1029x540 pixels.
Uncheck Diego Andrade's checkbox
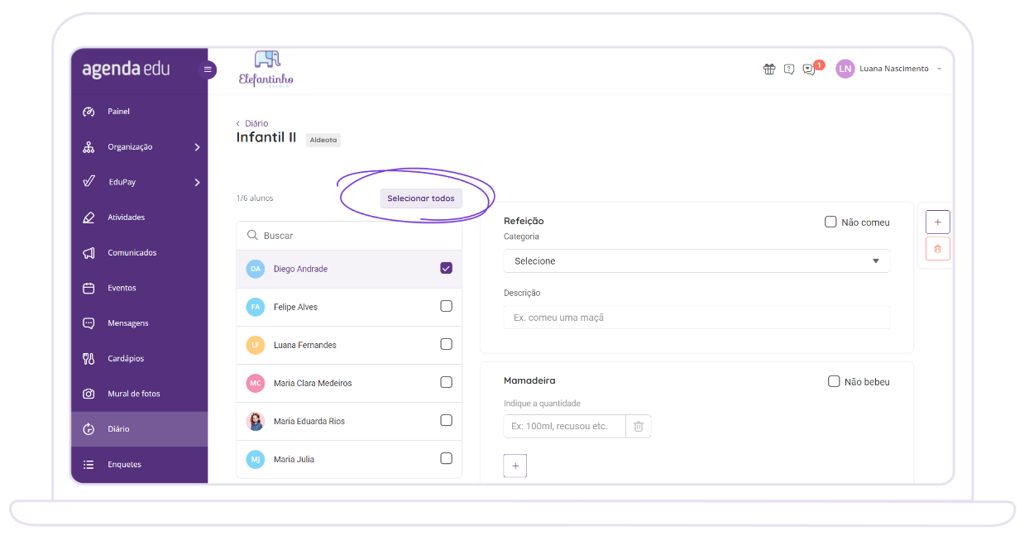tap(446, 268)
